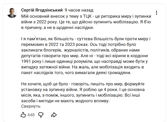Collapse comment with Свернуть
Image resolution: width=167 pixels, height=122 pixels.
point(31,106)
